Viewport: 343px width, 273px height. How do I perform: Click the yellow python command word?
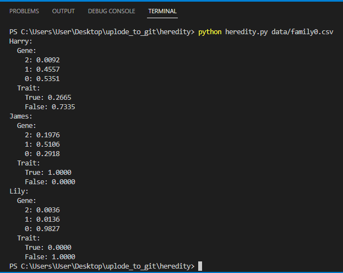pos(210,32)
